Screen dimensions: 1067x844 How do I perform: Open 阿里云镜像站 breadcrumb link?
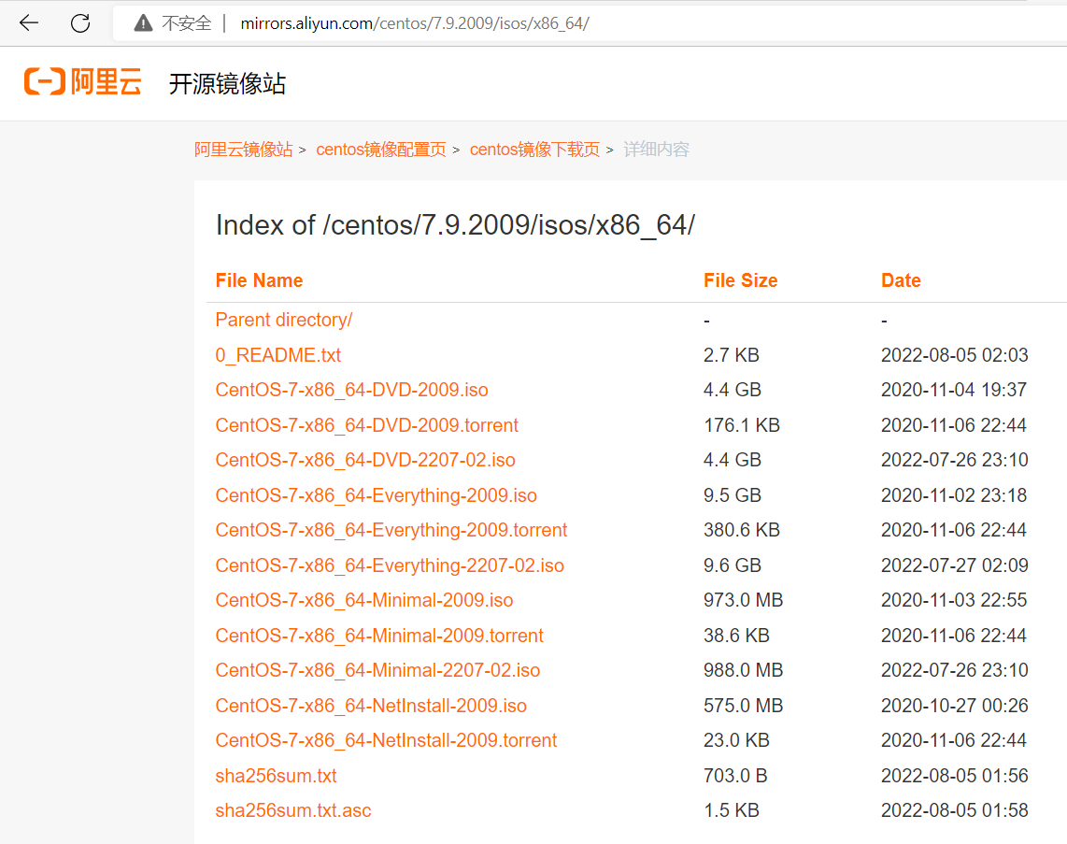pos(243,149)
